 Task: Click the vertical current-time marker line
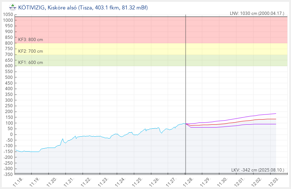(186, 91)
